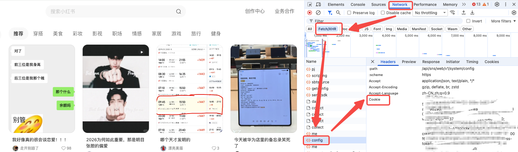Open network conditions wifi icon
The image size is (518, 152).
click(x=453, y=13)
